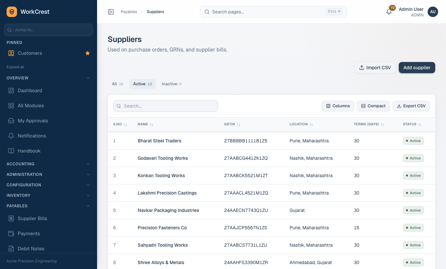Open the Dashboard menu item
Screen dimensions: 446x269
[x=49, y=91]
